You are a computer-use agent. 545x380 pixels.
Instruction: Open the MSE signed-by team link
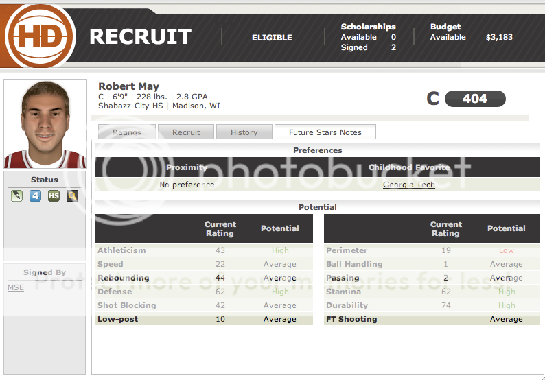tap(16, 287)
